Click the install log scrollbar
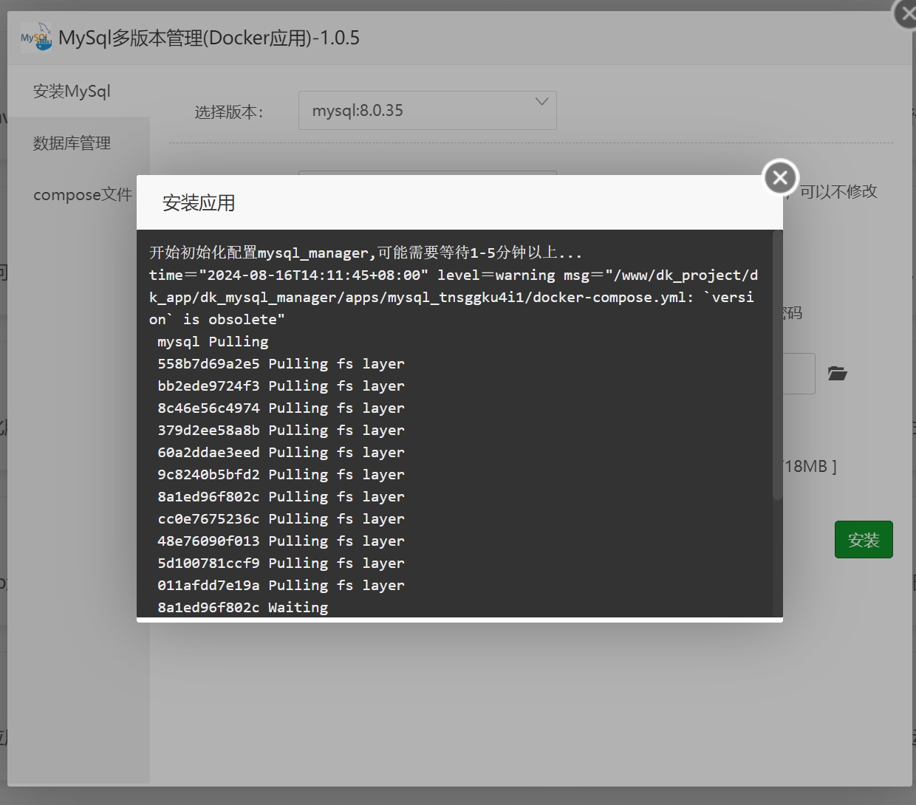Viewport: 916px width, 805px height. [777, 366]
